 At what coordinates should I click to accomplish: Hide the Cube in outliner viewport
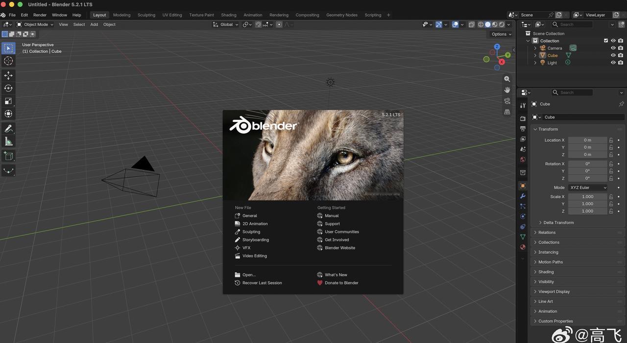(x=613, y=55)
